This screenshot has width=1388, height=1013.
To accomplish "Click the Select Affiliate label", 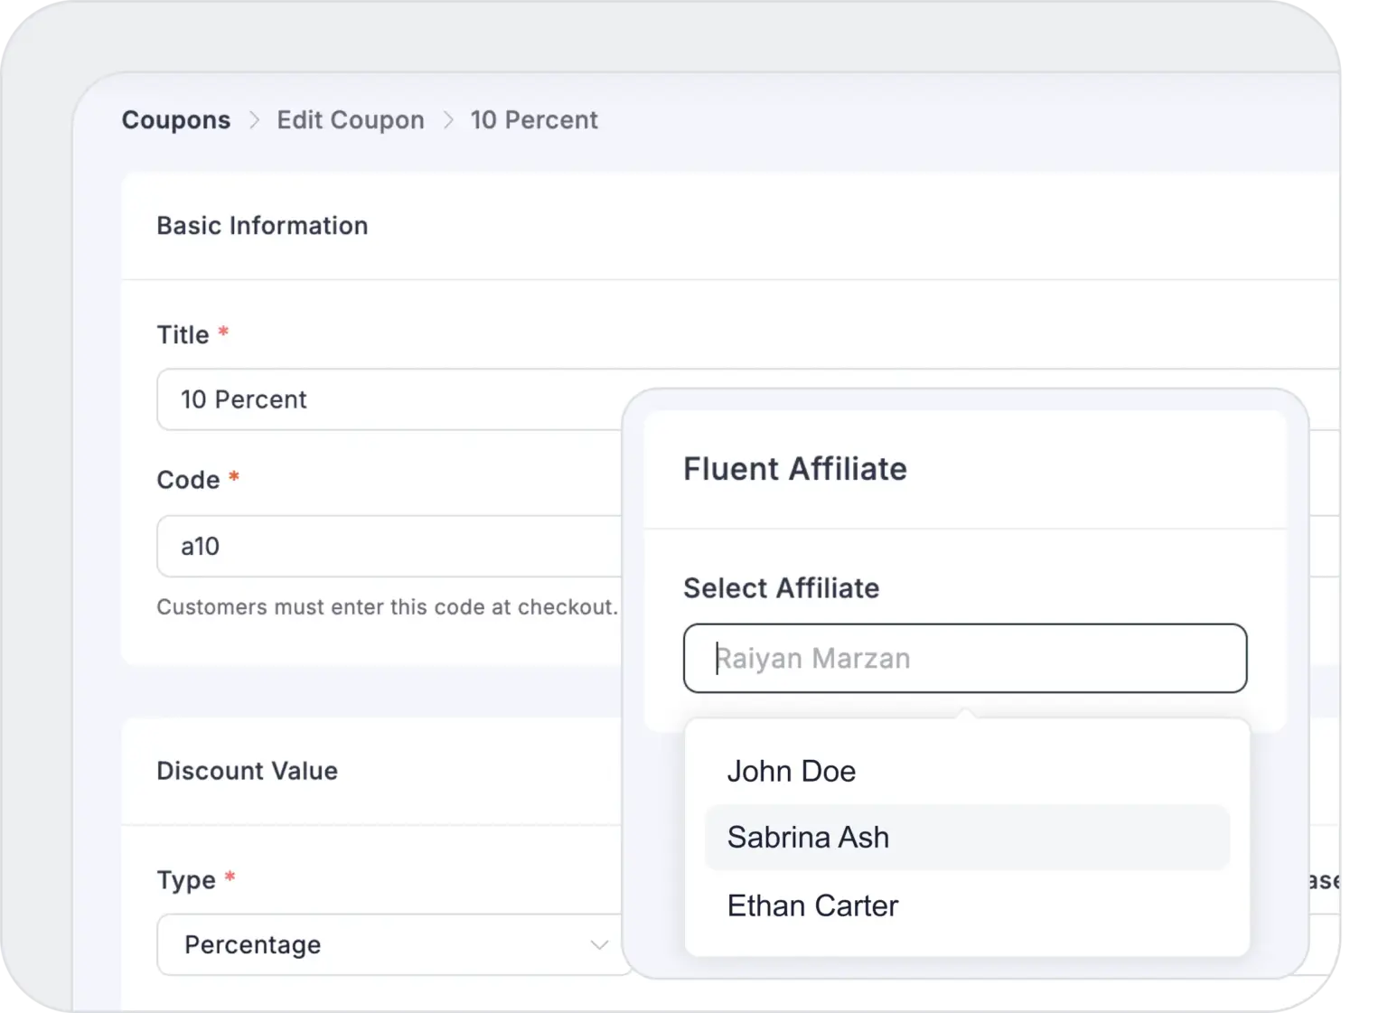I will [x=782, y=588].
